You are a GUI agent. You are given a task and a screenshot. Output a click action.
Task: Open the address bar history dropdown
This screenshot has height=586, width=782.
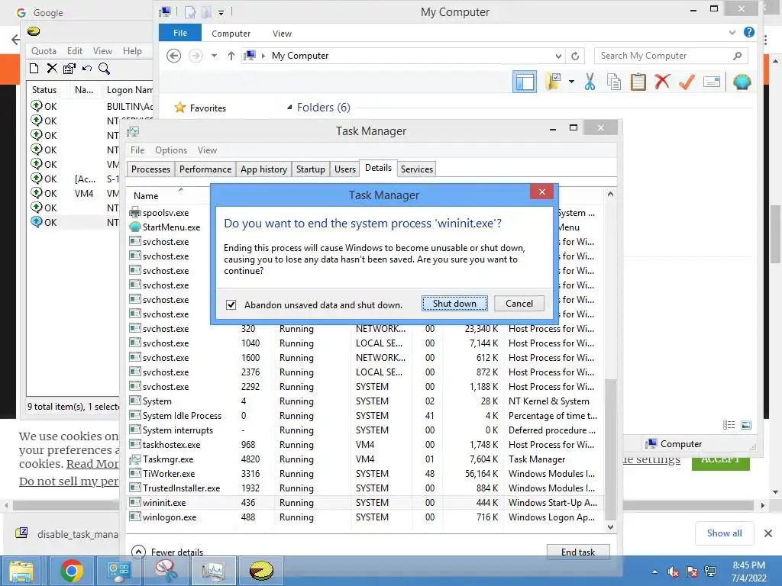tap(558, 56)
